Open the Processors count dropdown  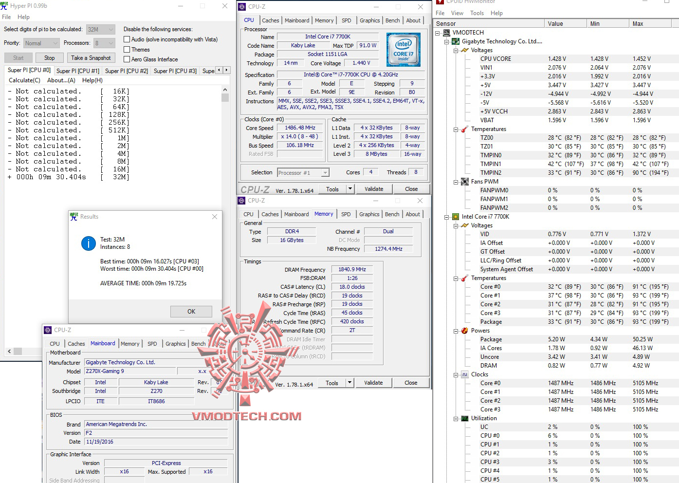point(104,43)
